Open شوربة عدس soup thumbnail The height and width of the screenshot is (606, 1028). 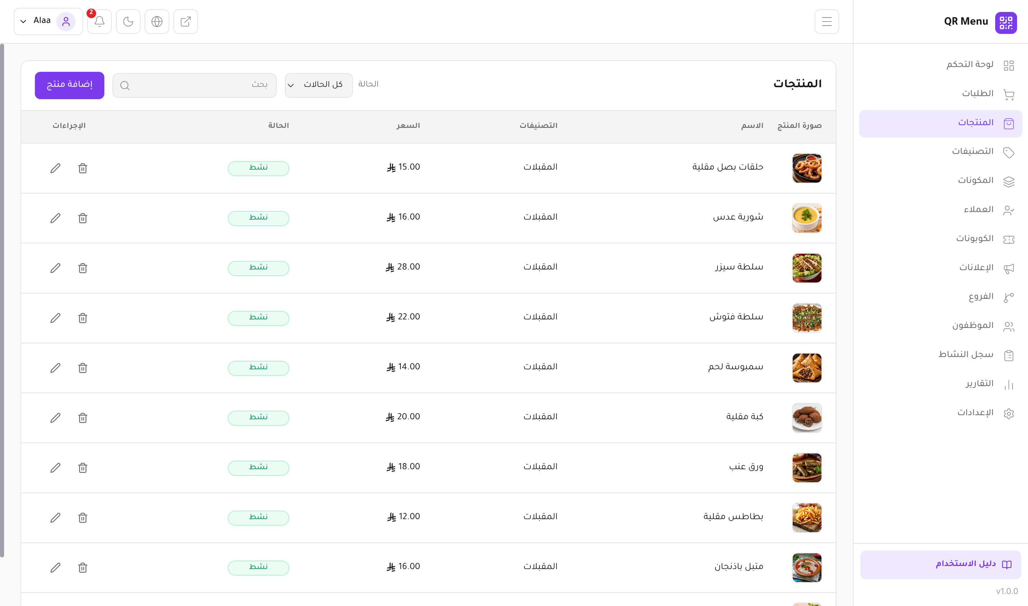point(807,218)
